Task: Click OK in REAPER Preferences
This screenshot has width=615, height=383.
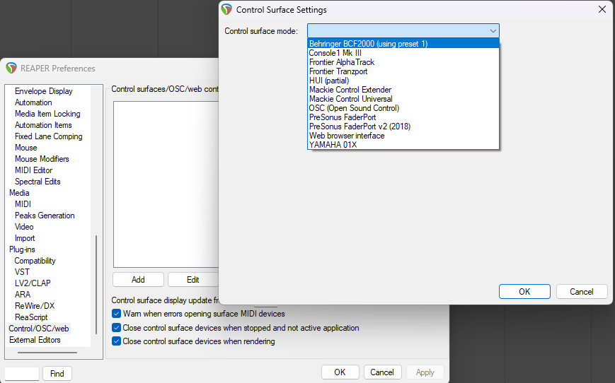Action: tap(340, 372)
